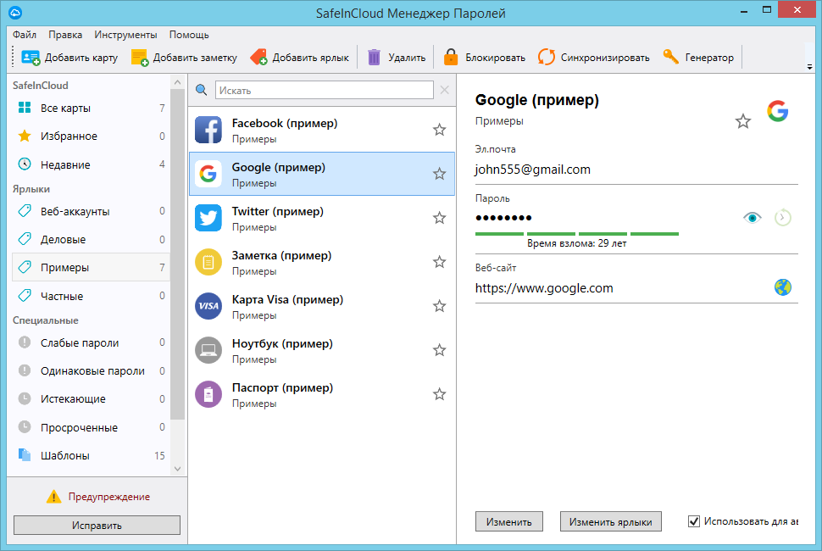Click the password strength bar
This screenshot has height=551, width=822.
click(x=576, y=233)
